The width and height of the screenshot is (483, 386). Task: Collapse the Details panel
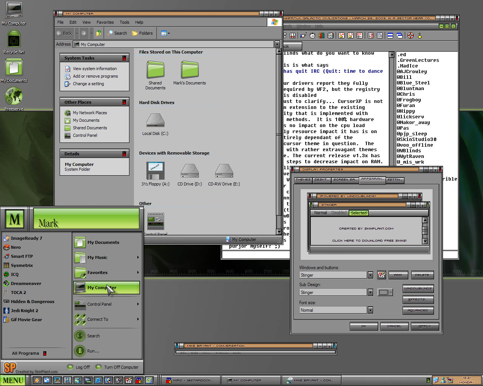pos(124,154)
